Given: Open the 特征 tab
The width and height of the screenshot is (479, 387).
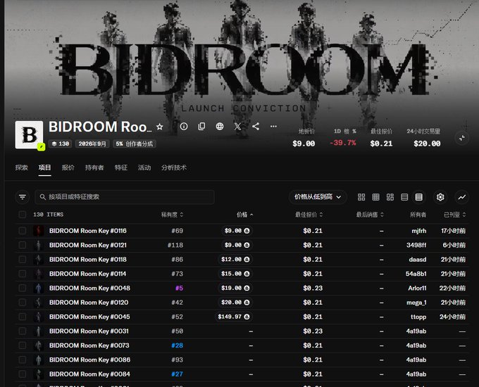Looking at the screenshot, I should coord(121,167).
